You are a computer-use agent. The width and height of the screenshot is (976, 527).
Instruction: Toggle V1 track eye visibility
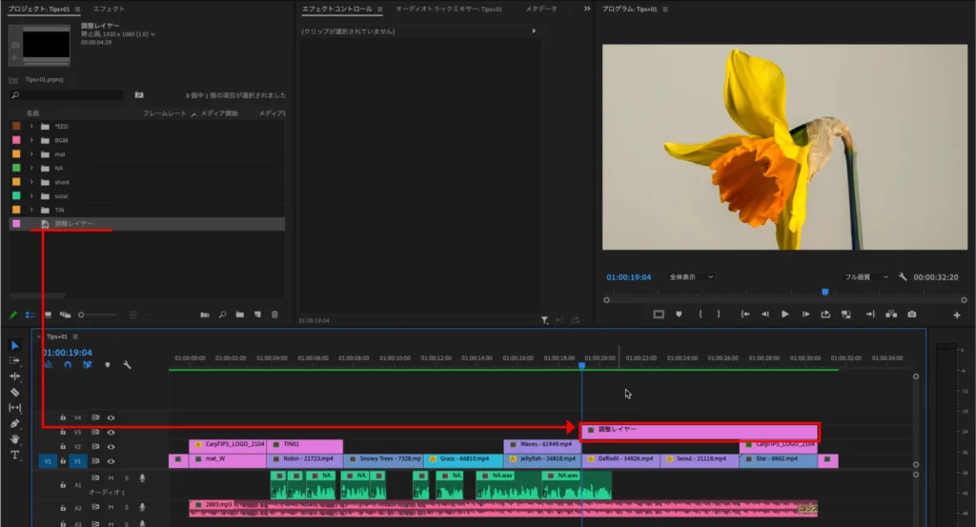pos(111,461)
